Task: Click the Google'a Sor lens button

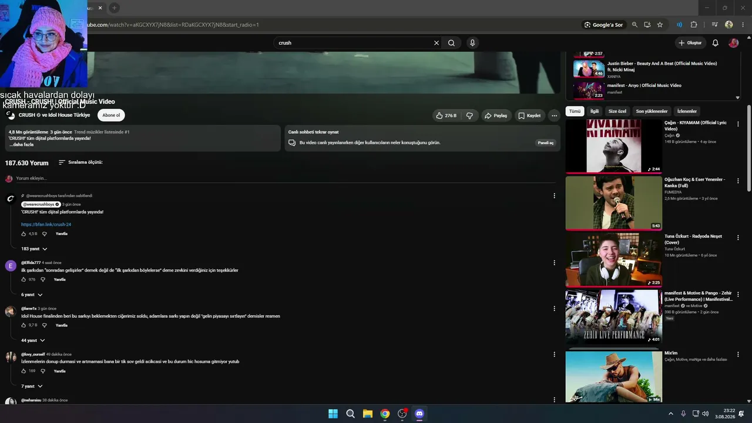Action: click(603, 25)
